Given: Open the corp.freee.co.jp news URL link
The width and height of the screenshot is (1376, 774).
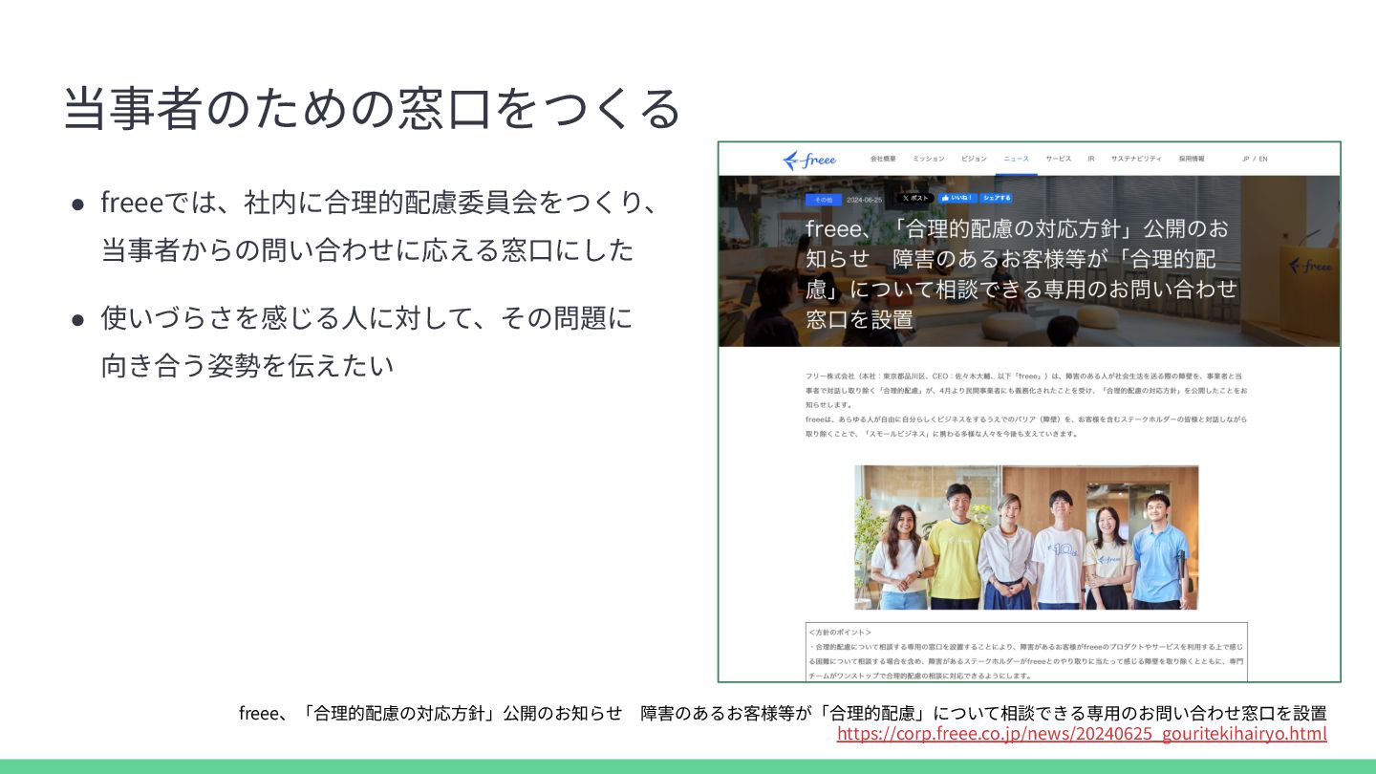Looking at the screenshot, I should pos(1082,734).
